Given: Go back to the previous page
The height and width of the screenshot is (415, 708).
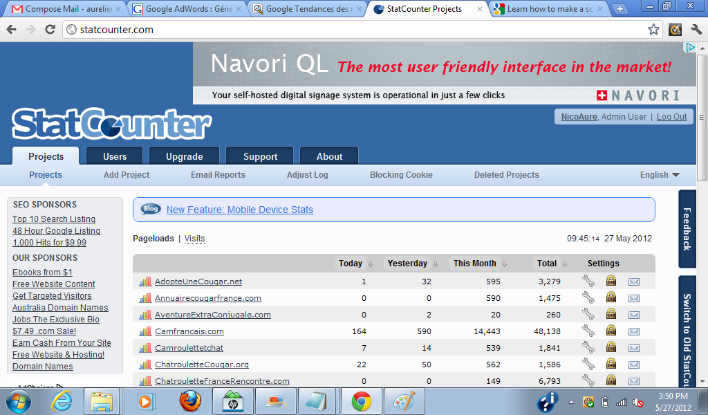Looking at the screenshot, I should coord(12,30).
